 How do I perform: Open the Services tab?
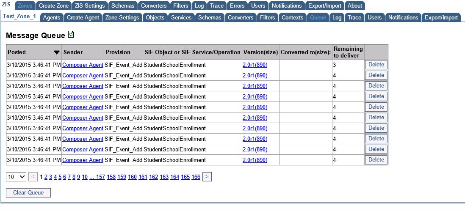click(181, 17)
